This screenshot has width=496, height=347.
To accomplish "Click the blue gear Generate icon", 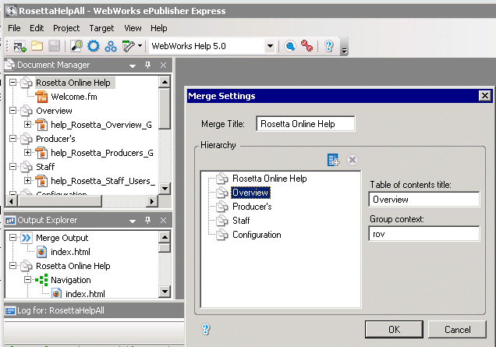I will coord(94,47).
